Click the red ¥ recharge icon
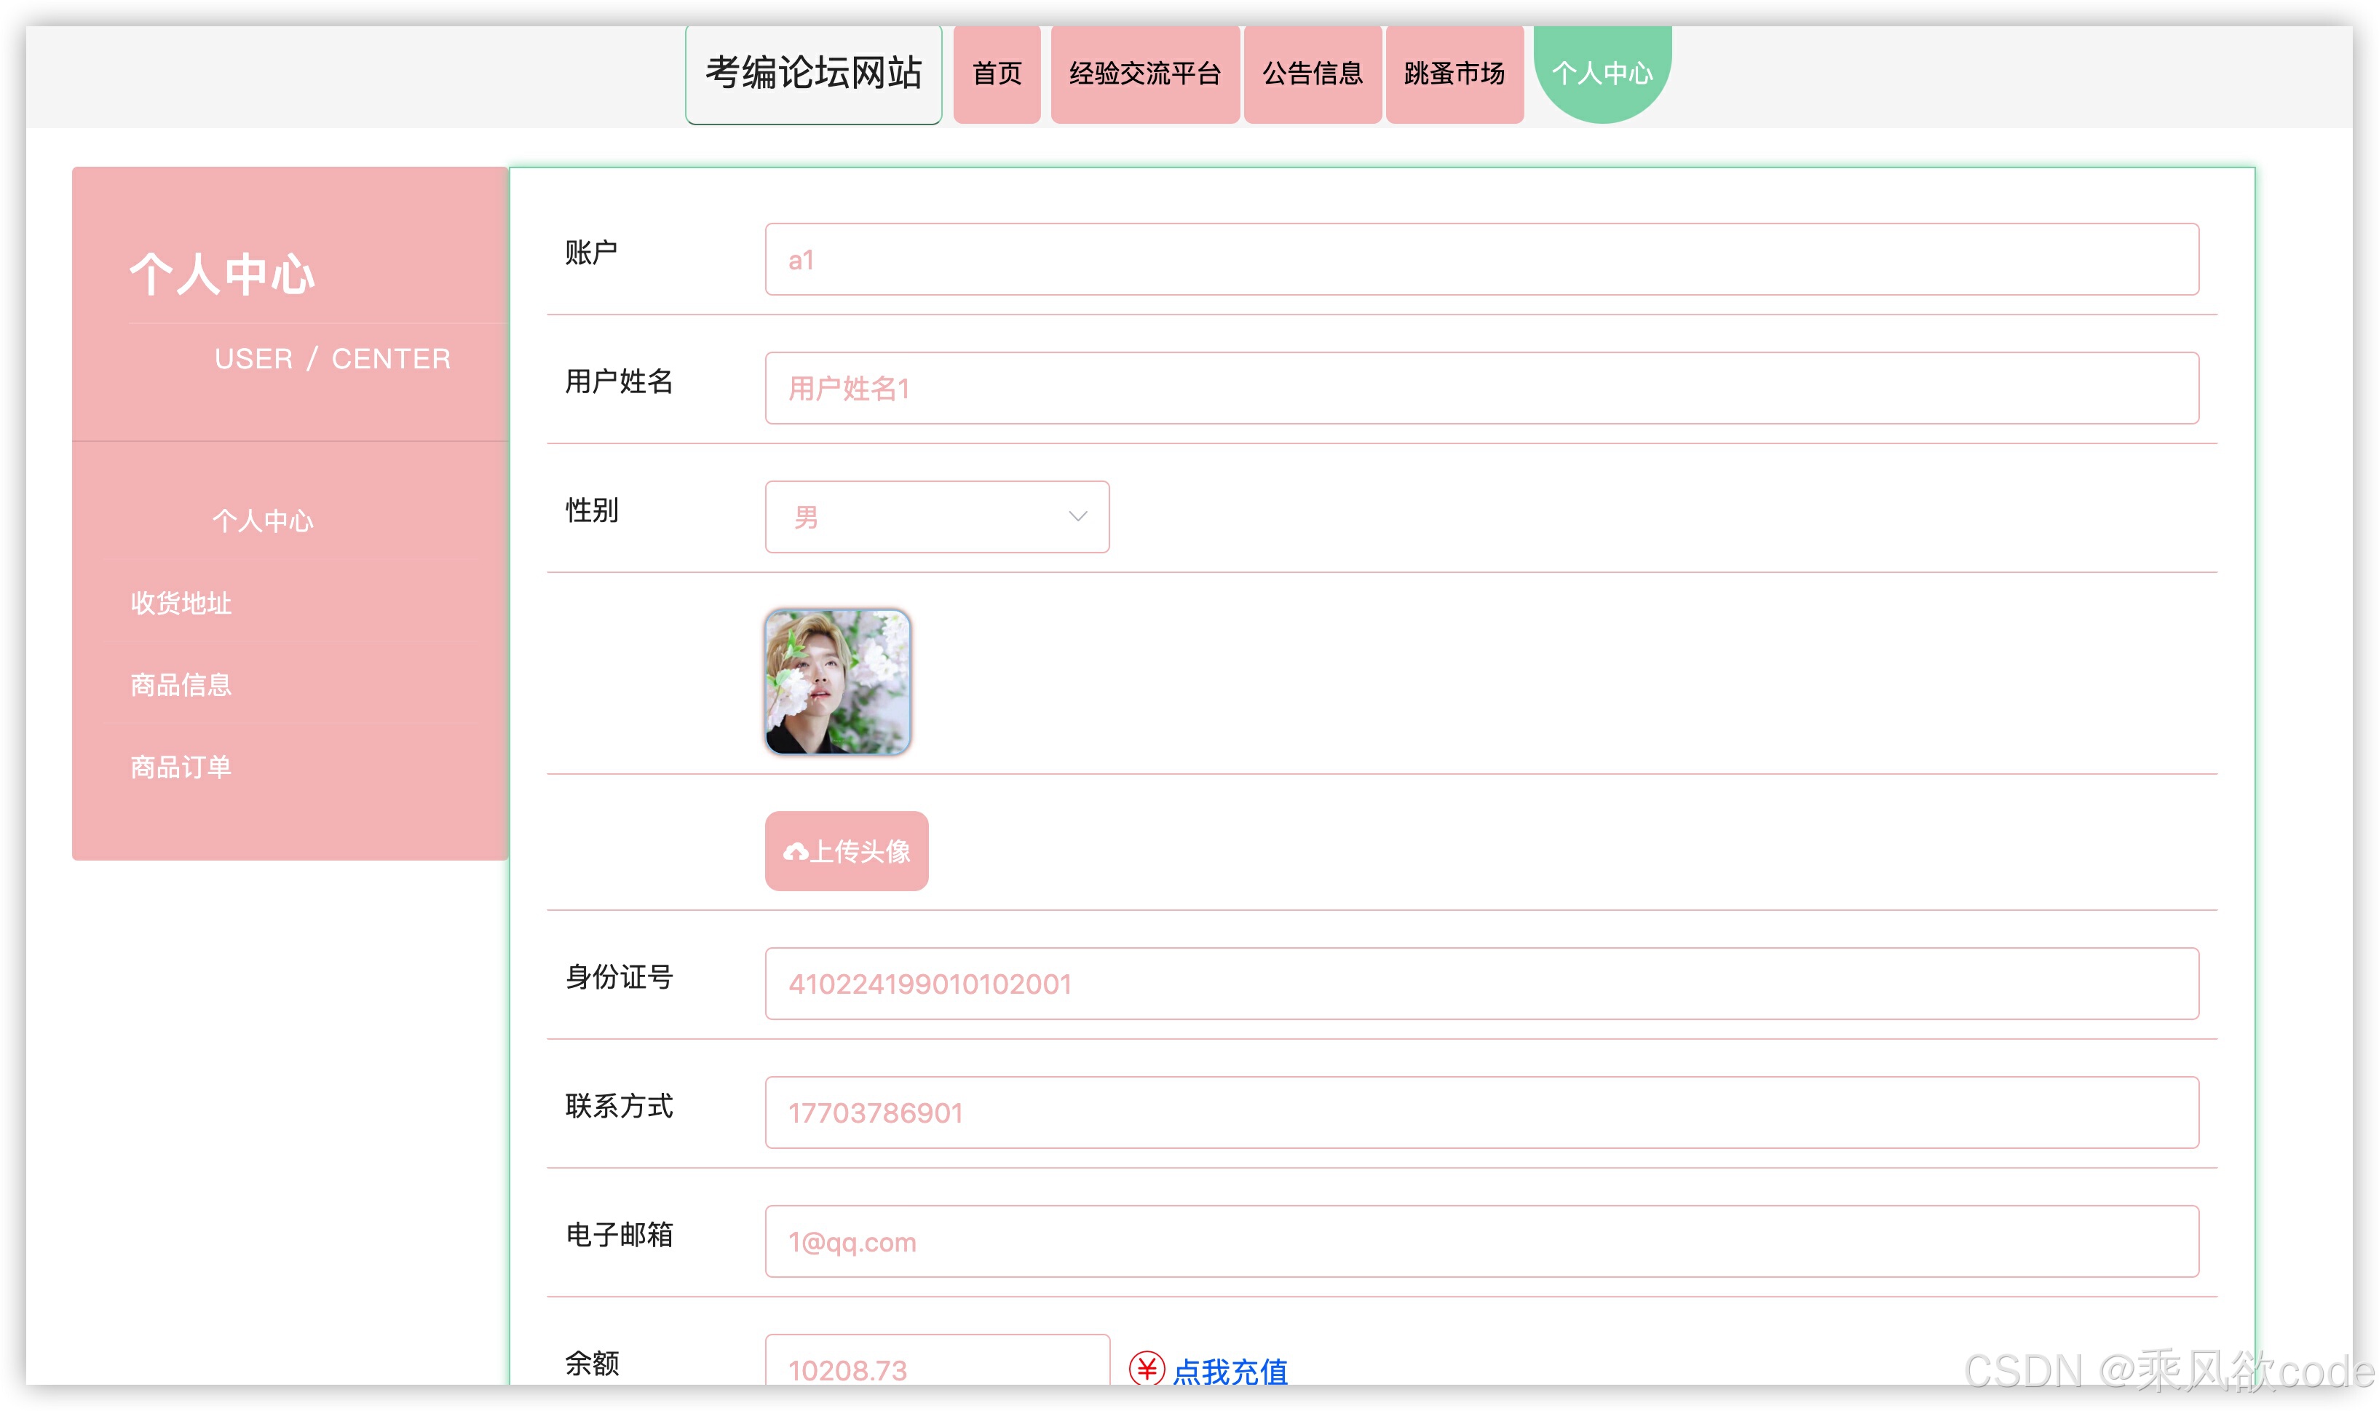This screenshot has height=1411, width=2379. coord(1147,1369)
